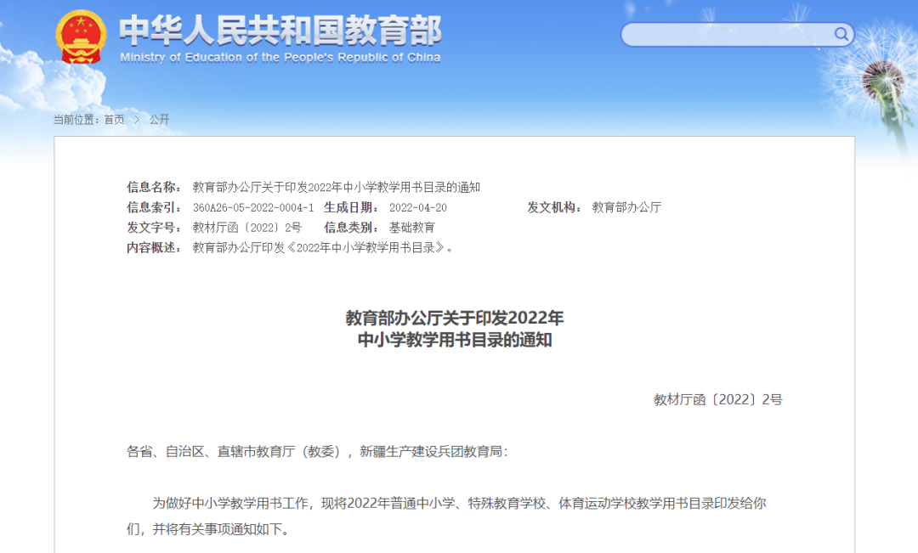Open the 公开 breadcrumb link
Screen dimensions: 918x553
click(x=159, y=120)
